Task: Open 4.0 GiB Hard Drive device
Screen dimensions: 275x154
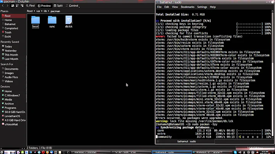Action: pyautogui.click(x=13, y=120)
